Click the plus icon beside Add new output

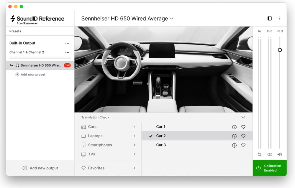pyautogui.click(x=25, y=168)
